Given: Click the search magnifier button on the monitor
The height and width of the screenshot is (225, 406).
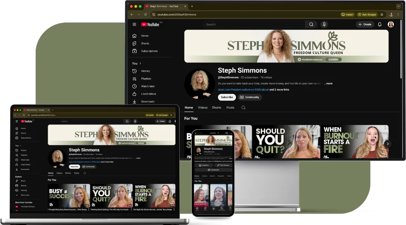Looking at the screenshot, I should tap(311, 24).
